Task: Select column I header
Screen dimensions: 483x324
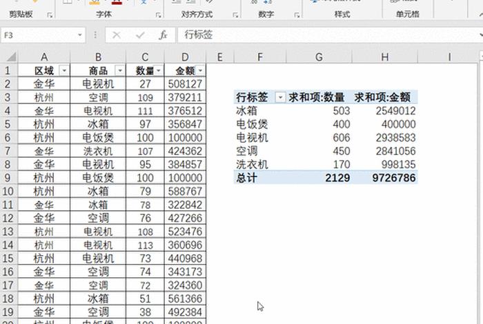Action: (449, 57)
